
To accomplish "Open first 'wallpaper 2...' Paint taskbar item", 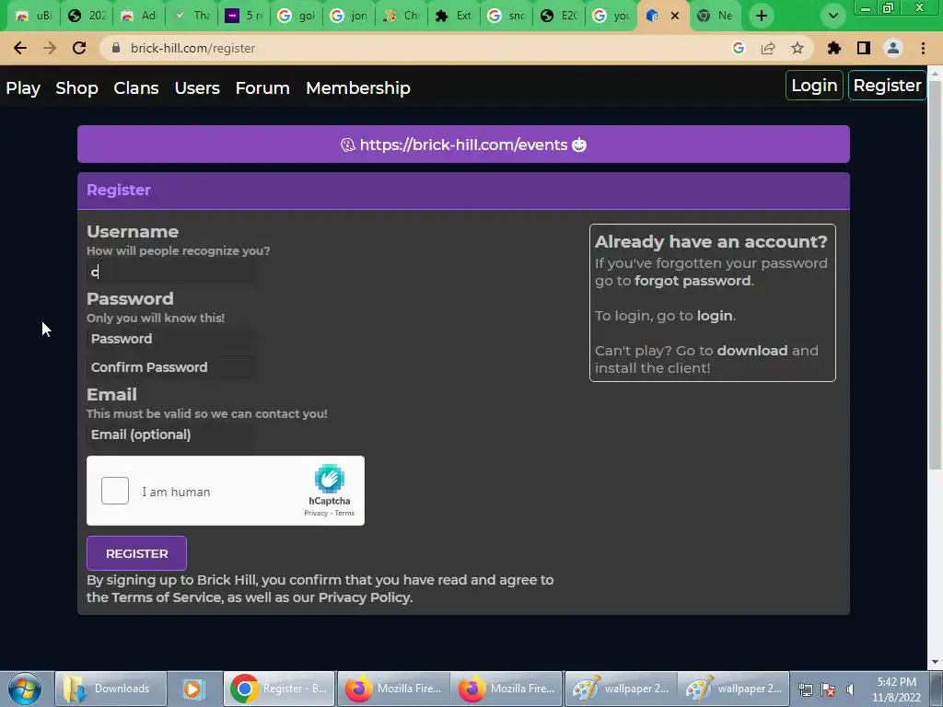I will 620,689.
